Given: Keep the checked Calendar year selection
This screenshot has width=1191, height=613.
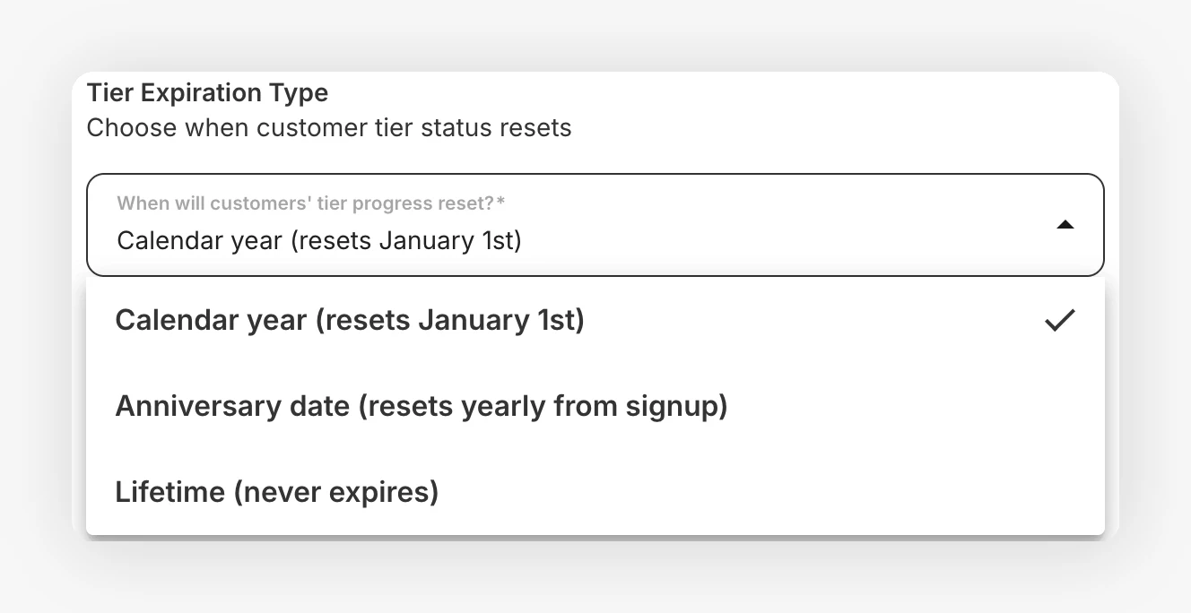Looking at the screenshot, I should (x=595, y=321).
